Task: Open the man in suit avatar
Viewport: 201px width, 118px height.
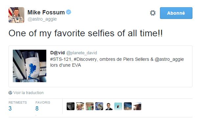Action: [109, 106]
